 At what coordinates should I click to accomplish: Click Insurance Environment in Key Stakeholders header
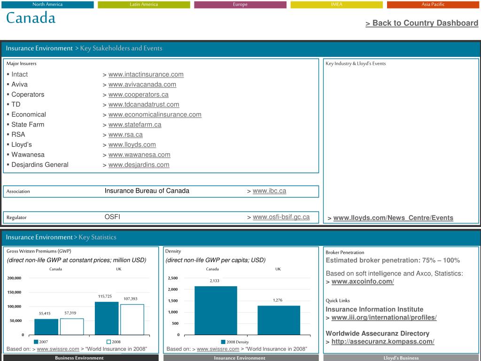tap(39, 48)
